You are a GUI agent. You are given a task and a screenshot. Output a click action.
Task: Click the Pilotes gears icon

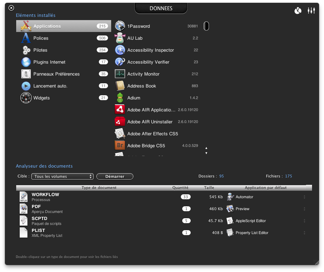click(26, 50)
